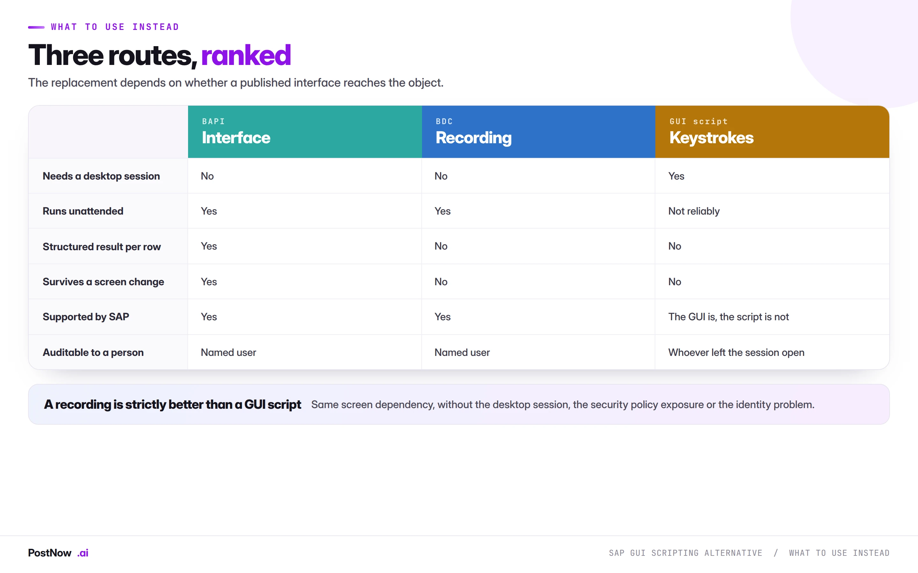The image size is (918, 573).
Task: Select the BDC Recording column header
Action: click(x=538, y=131)
